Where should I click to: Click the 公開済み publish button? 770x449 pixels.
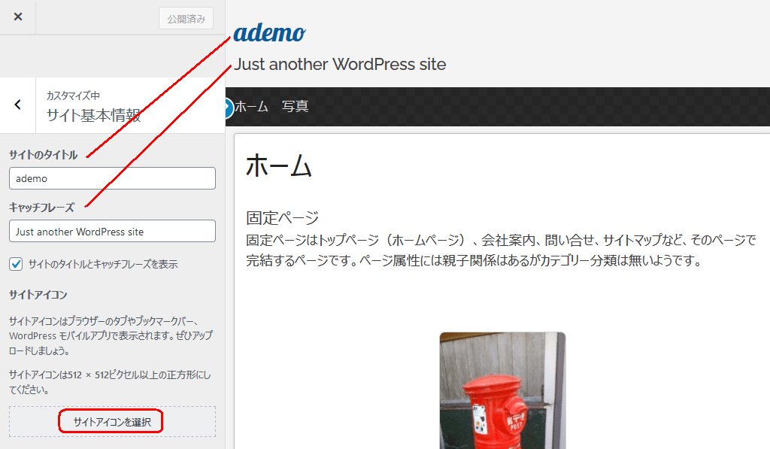186,19
